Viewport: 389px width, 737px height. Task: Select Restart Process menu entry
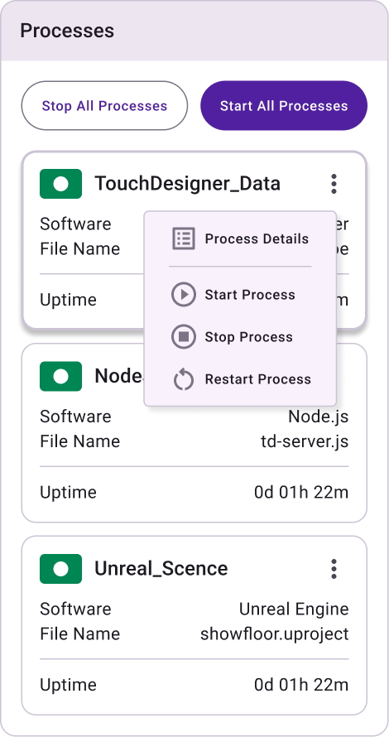240,379
